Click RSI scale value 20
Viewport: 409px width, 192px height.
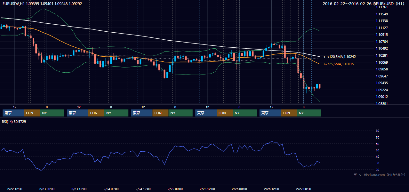pos(377,170)
